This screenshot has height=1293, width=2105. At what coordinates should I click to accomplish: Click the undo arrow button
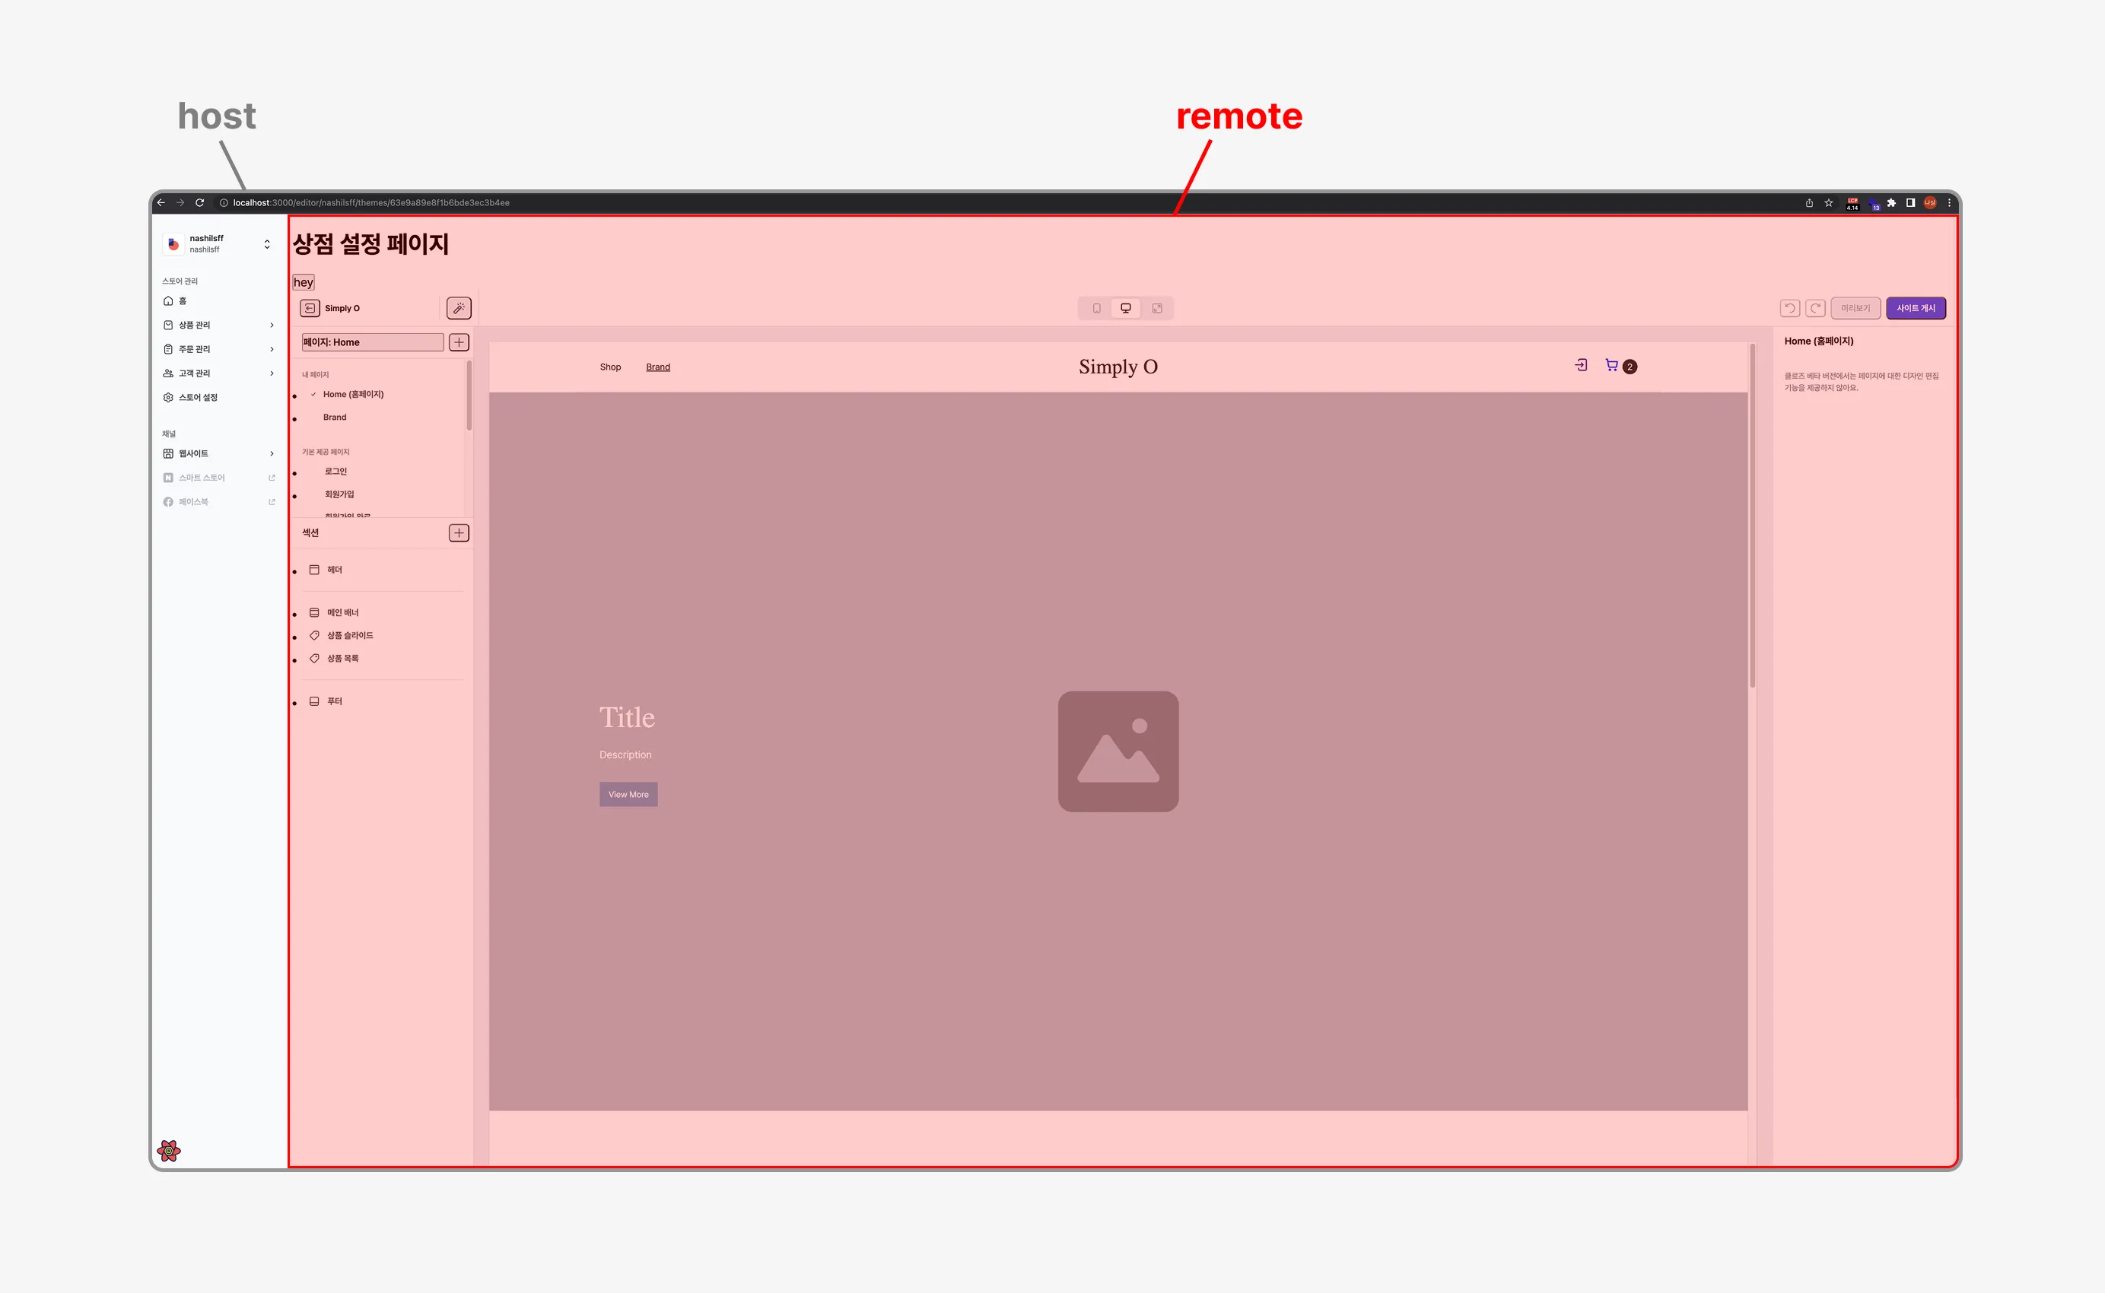pos(1789,308)
